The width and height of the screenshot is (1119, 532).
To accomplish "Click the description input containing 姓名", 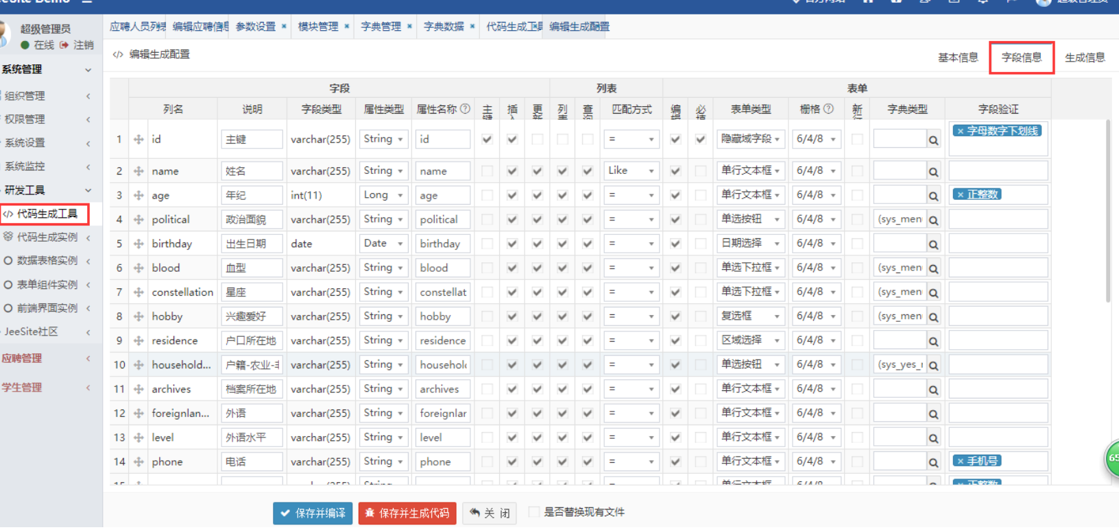I will pos(252,170).
